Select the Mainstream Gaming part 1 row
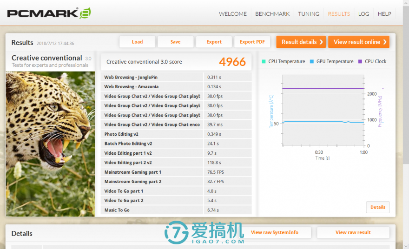 [176, 172]
